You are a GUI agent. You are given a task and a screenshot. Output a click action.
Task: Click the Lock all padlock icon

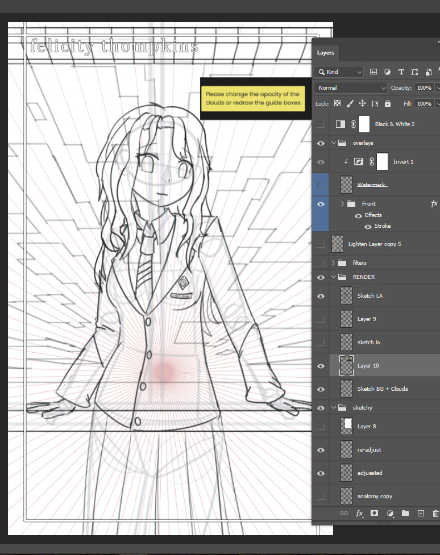(x=388, y=103)
